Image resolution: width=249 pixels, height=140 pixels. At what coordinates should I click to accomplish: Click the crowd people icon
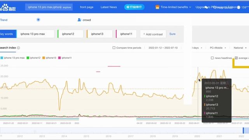click(79, 20)
